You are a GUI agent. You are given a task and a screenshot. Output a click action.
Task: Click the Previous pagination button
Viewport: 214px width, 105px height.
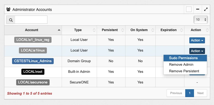pyautogui.click(x=176, y=93)
